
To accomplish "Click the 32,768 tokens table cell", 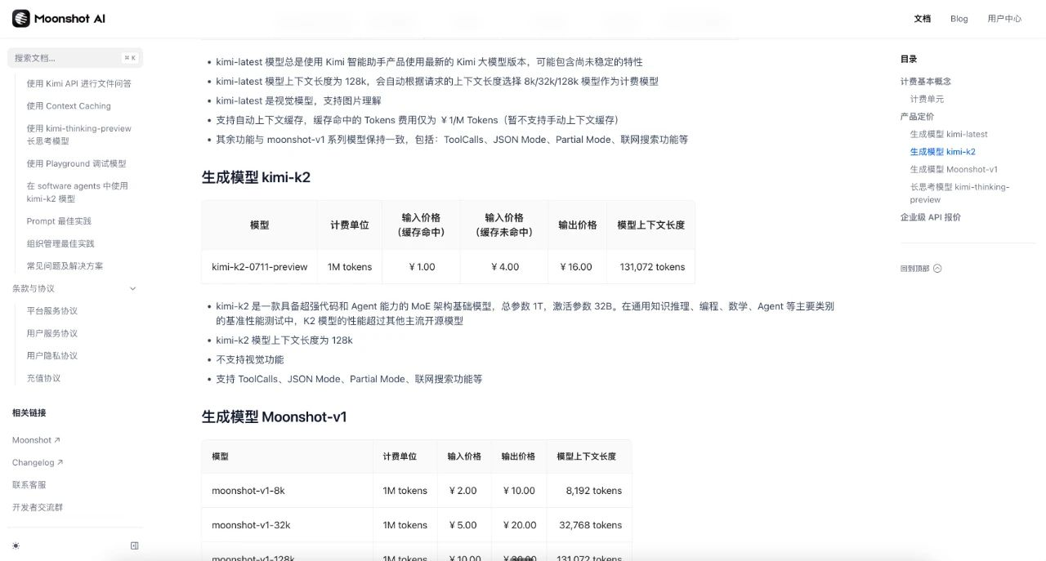I will (590, 525).
